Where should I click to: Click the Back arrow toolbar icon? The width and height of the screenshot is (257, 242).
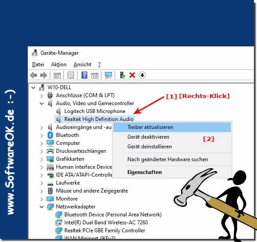tap(34, 76)
